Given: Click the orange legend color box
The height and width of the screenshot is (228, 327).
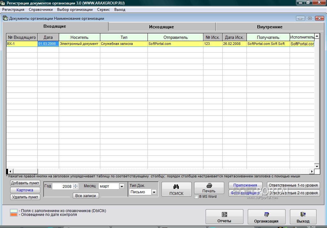Looking at the screenshot, I should pyautogui.click(x=14, y=215).
